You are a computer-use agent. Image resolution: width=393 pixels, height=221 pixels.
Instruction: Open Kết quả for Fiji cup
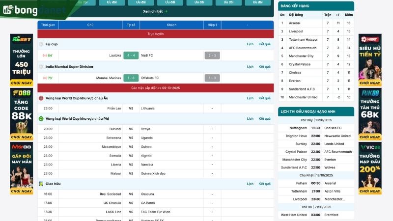click(x=264, y=44)
